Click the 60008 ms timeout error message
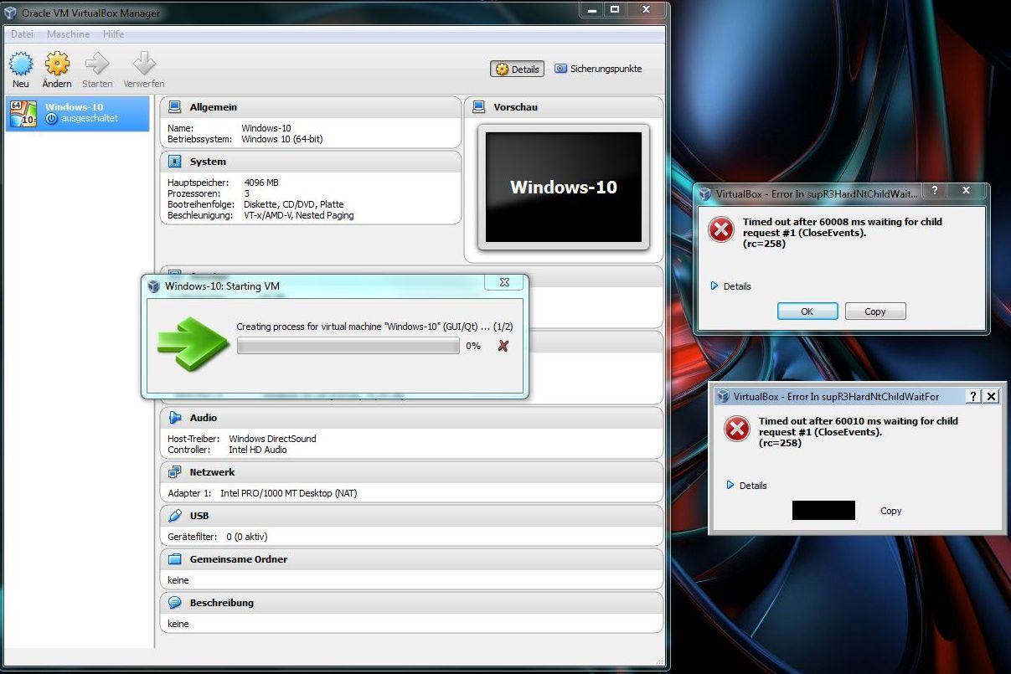Viewport: 1011px width, 674px height. (x=843, y=233)
